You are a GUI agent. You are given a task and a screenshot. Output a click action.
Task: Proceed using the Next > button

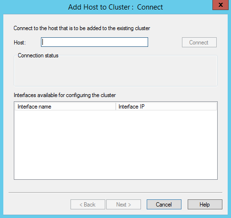pos(123,205)
